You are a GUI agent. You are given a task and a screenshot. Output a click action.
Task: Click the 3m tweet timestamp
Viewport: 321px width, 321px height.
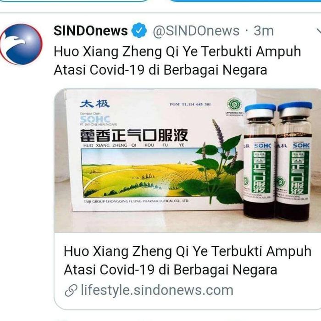tap(264, 31)
